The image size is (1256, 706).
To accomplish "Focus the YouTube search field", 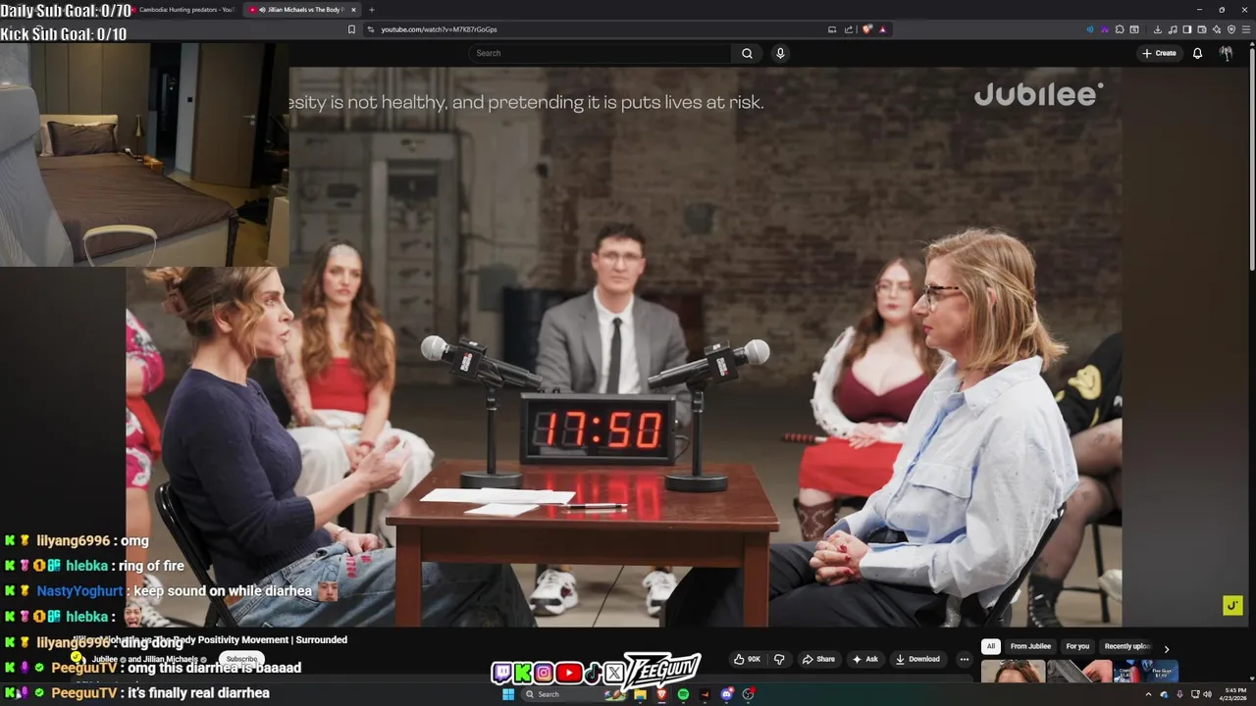I will coord(600,53).
